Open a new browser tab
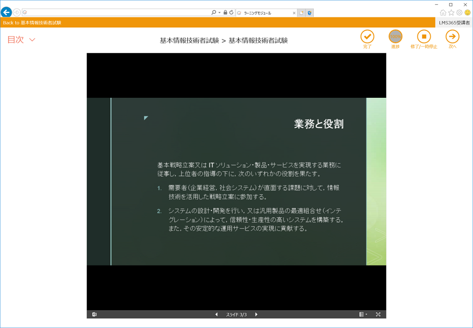 (x=301, y=13)
